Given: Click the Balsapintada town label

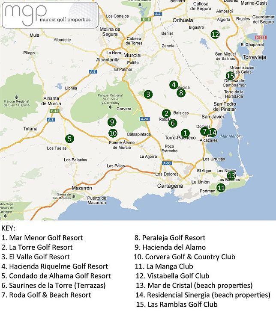Looking at the screenshot, I should tap(139, 134).
